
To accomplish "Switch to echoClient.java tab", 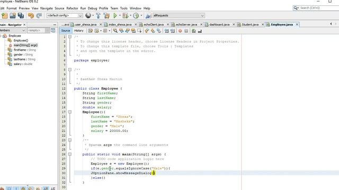I will [154, 25].
